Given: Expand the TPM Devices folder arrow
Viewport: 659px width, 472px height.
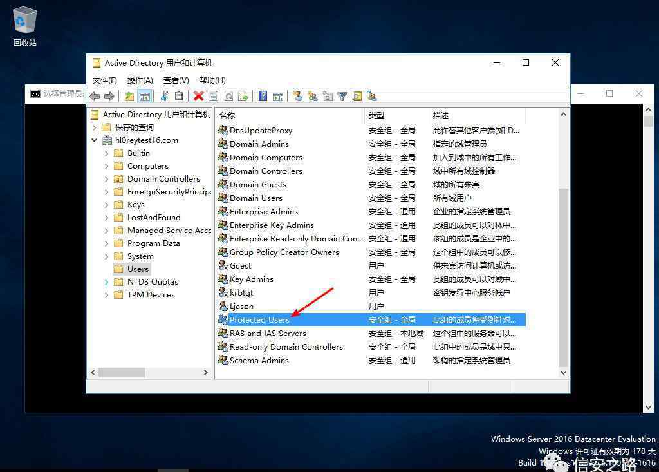Looking at the screenshot, I should (x=107, y=295).
